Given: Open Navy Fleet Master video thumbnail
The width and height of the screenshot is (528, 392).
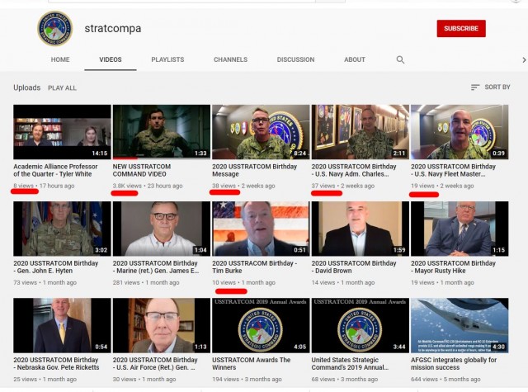Looking at the screenshot, I should tap(460, 132).
